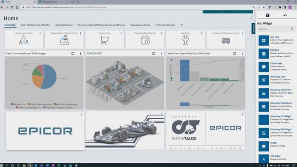Maximize the Sales Order Open Order widget
This screenshot has height=167, width=297.
(234, 54)
